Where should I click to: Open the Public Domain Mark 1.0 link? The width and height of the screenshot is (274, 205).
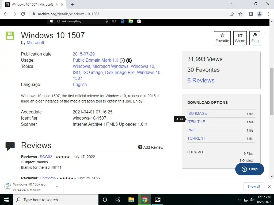[96, 60]
